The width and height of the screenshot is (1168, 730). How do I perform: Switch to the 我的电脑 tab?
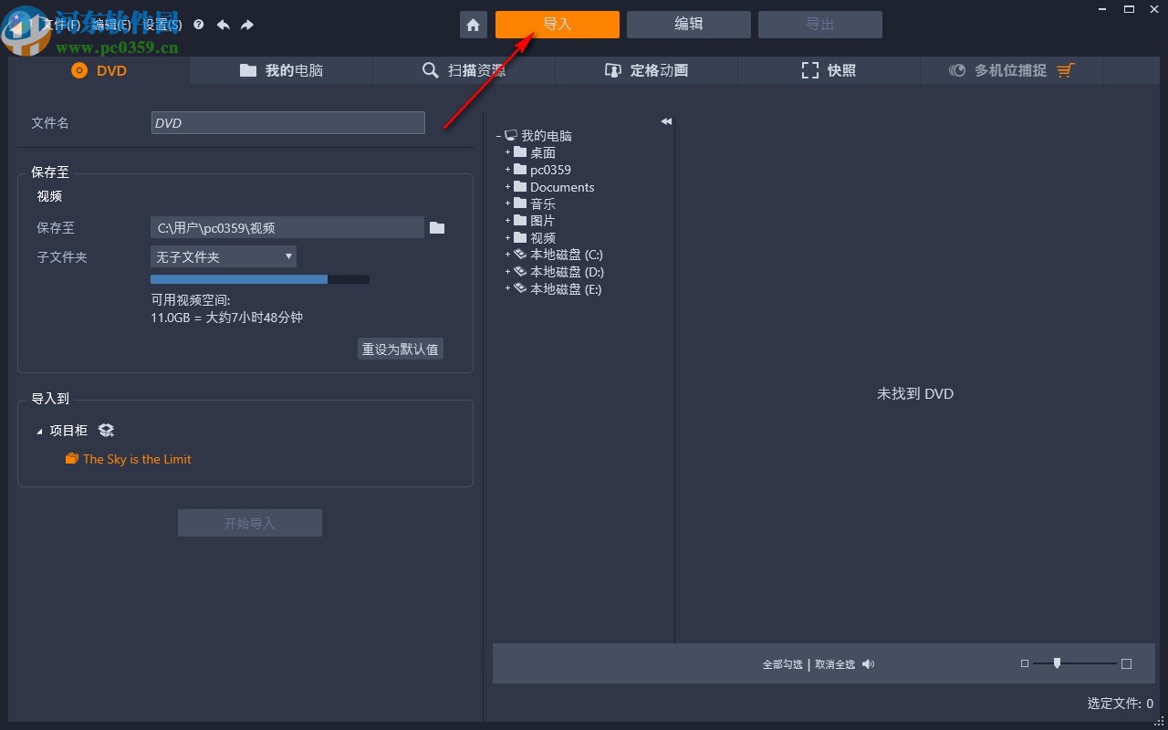[281, 70]
